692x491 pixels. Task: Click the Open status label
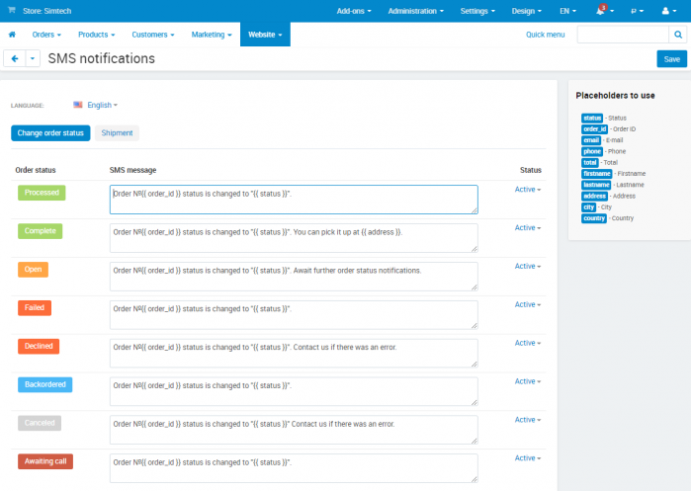point(33,269)
